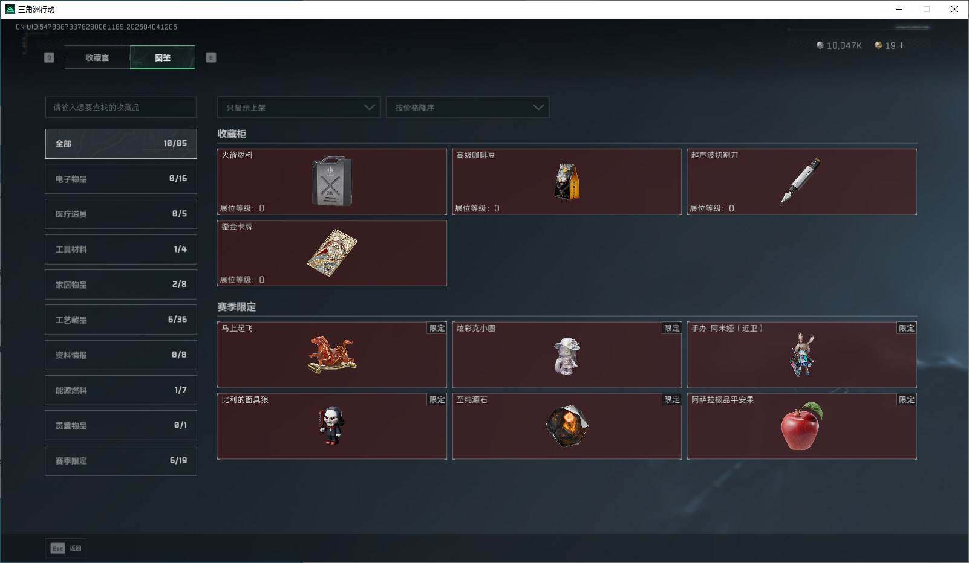Open the 按价格降序 sort dropdown

click(468, 108)
